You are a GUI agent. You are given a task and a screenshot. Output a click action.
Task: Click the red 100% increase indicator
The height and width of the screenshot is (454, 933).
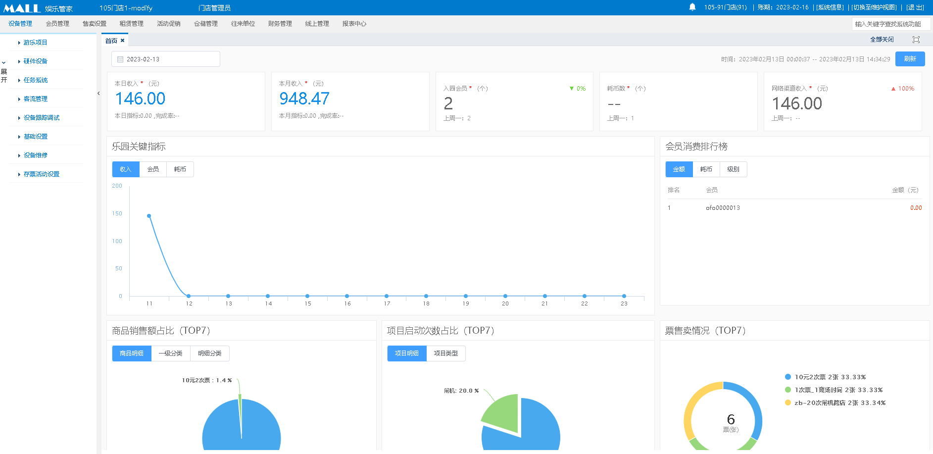(903, 89)
